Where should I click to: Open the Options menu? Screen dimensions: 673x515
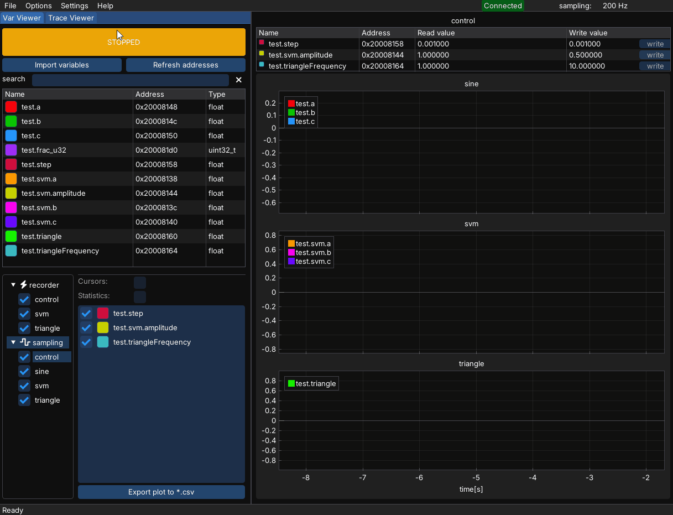coord(39,6)
